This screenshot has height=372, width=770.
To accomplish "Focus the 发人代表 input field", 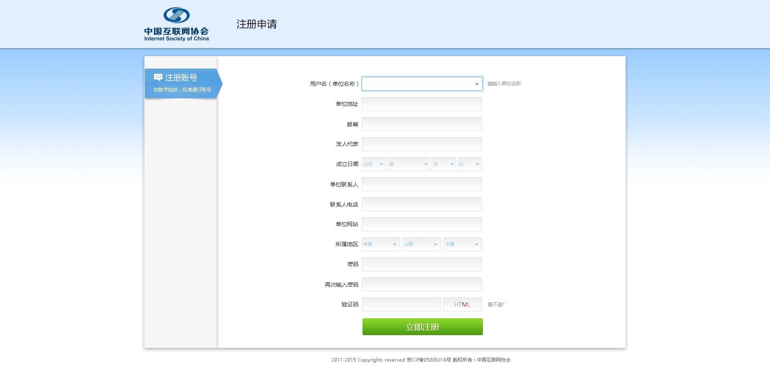I will tap(422, 144).
